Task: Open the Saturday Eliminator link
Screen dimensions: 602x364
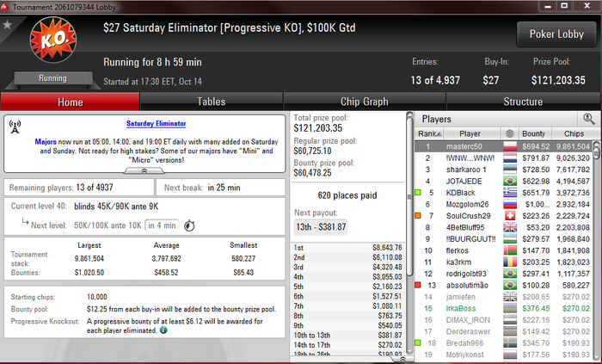Action: 157,124
